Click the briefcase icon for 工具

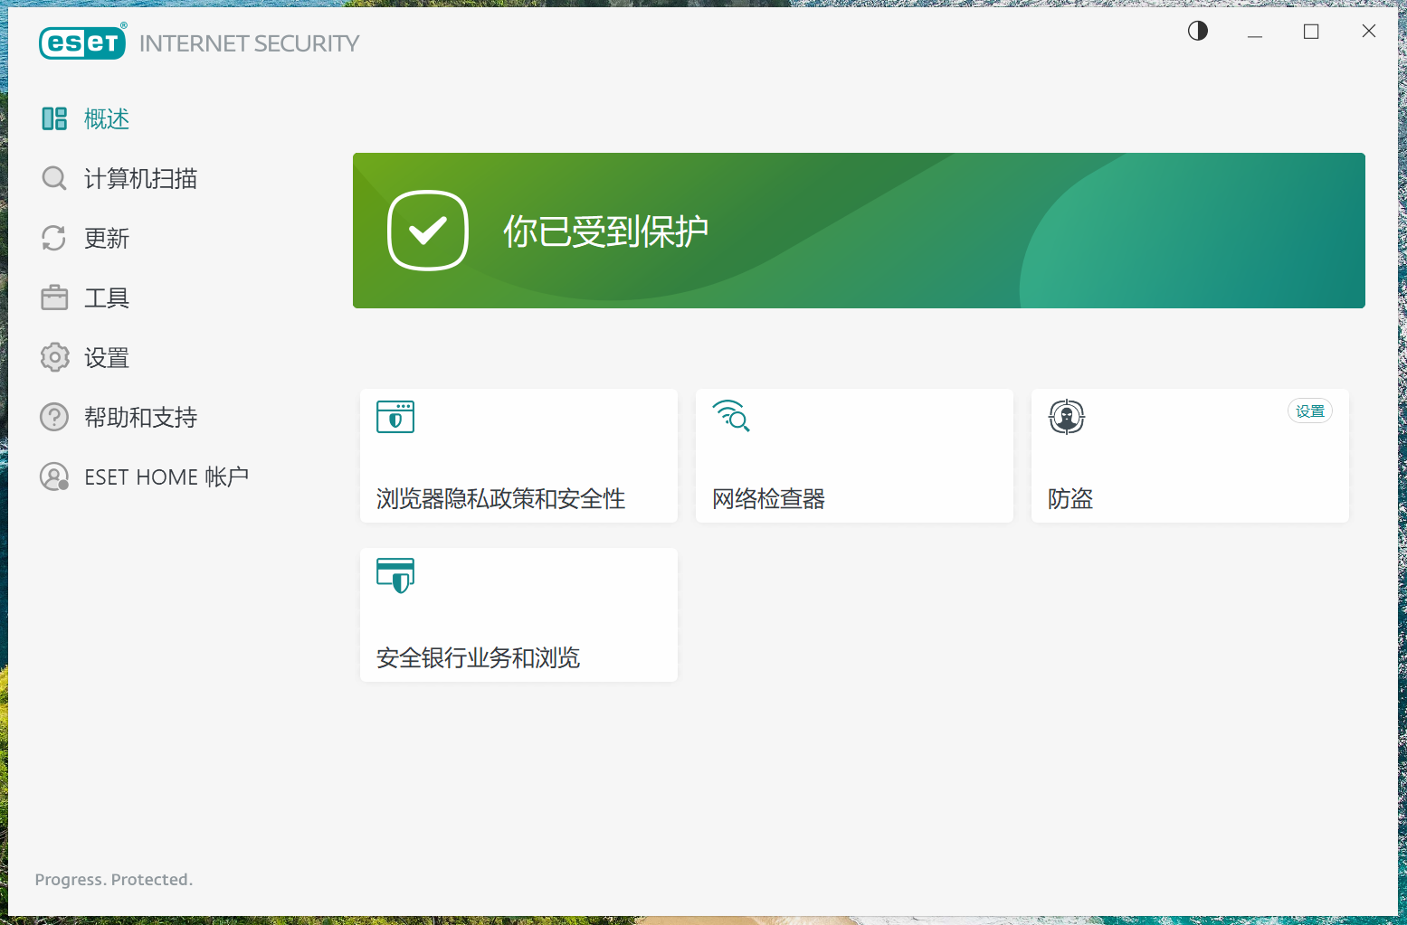pyautogui.click(x=54, y=297)
